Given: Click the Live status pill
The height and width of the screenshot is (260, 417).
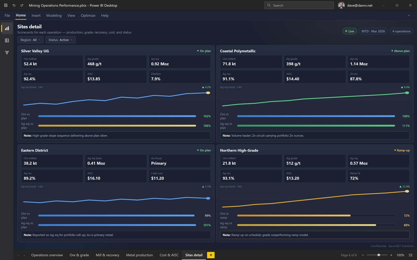Looking at the screenshot, I should coord(350,31).
